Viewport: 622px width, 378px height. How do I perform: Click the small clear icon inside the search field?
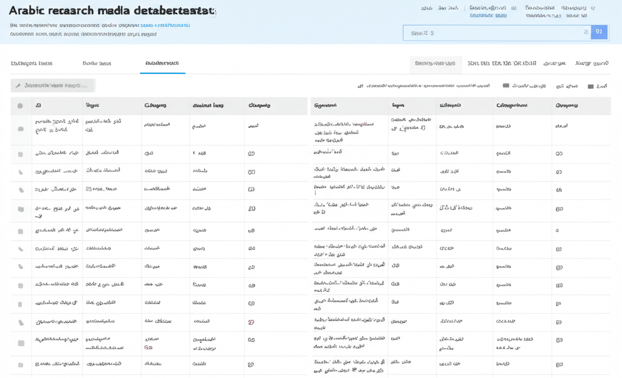tap(586, 33)
